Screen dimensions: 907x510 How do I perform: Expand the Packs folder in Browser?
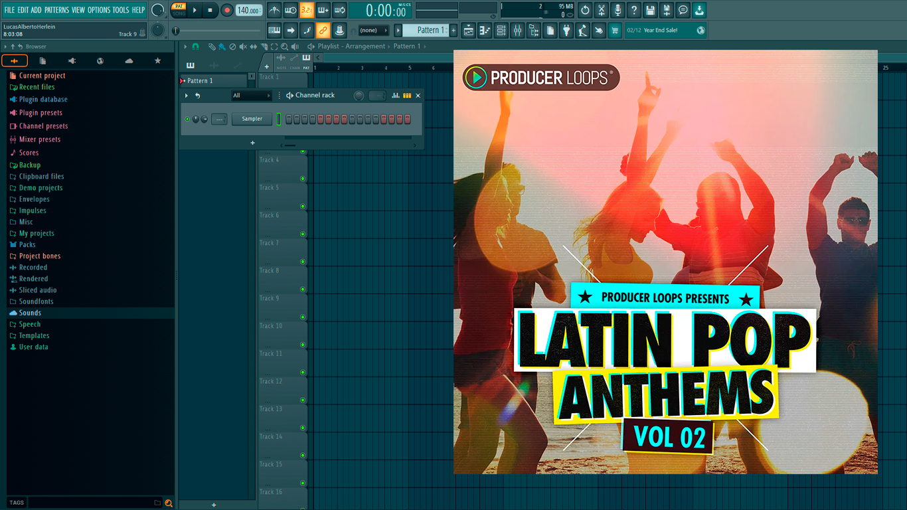(27, 244)
